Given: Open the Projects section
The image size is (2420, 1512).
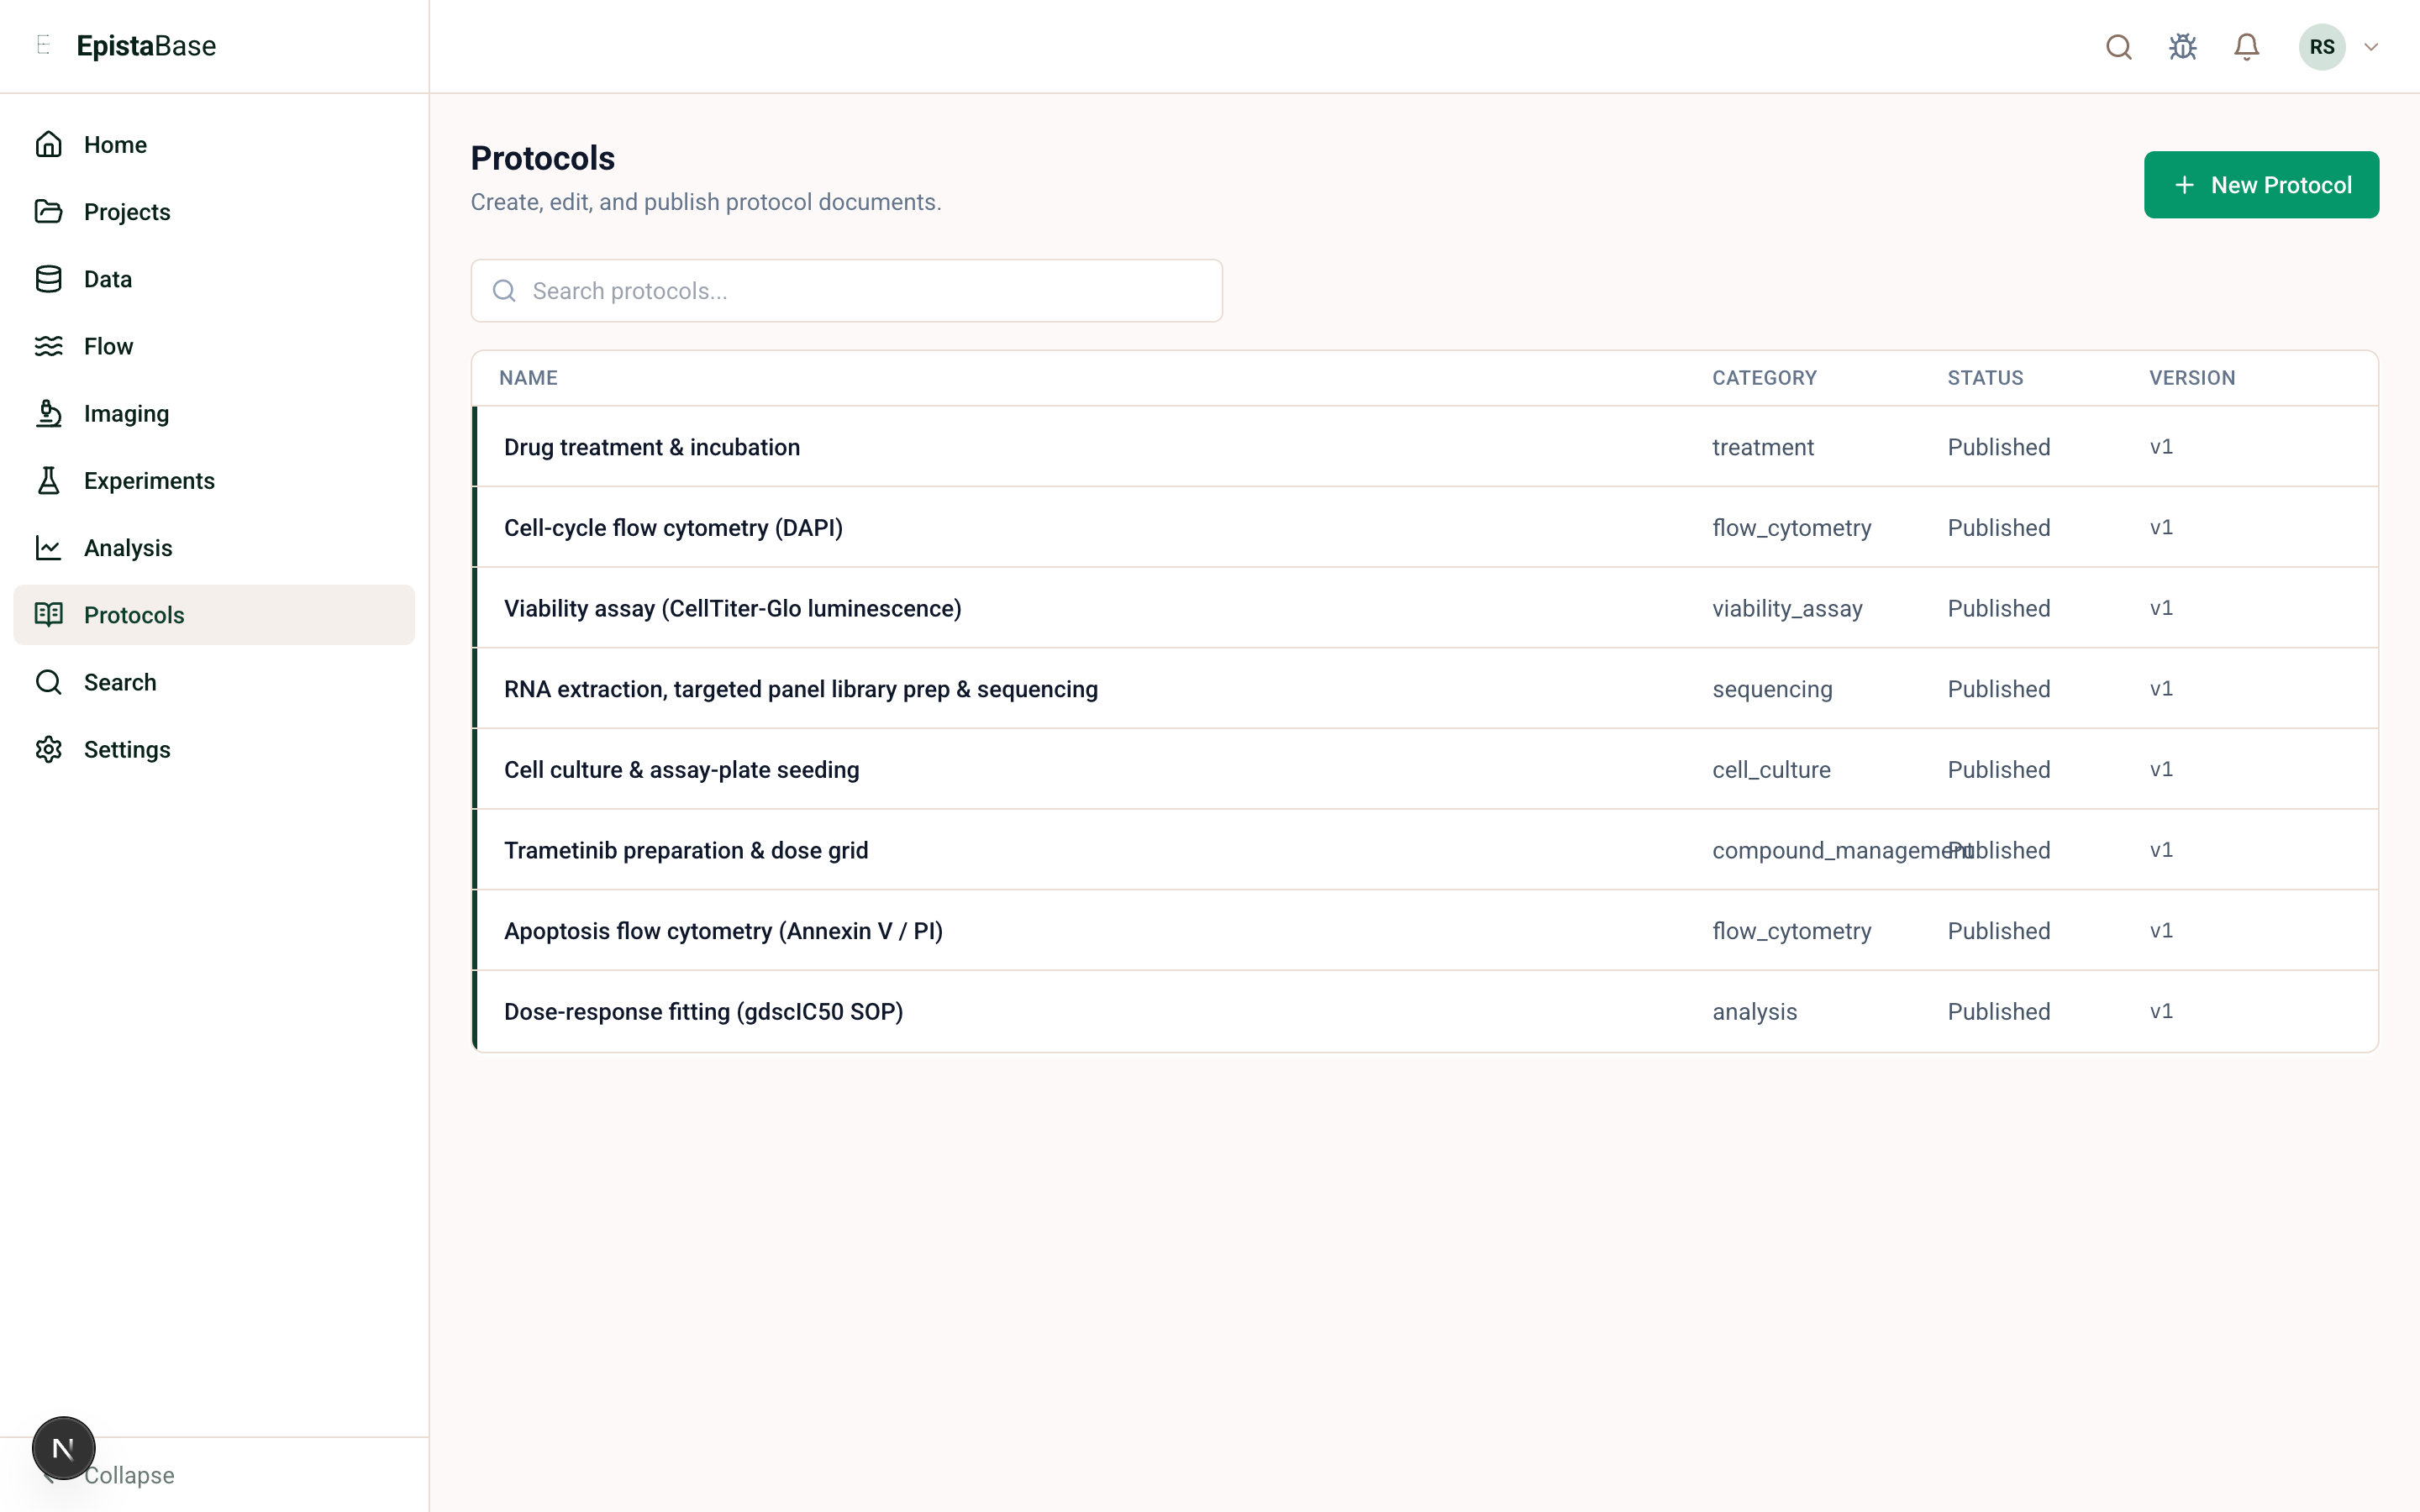Looking at the screenshot, I should (214, 212).
